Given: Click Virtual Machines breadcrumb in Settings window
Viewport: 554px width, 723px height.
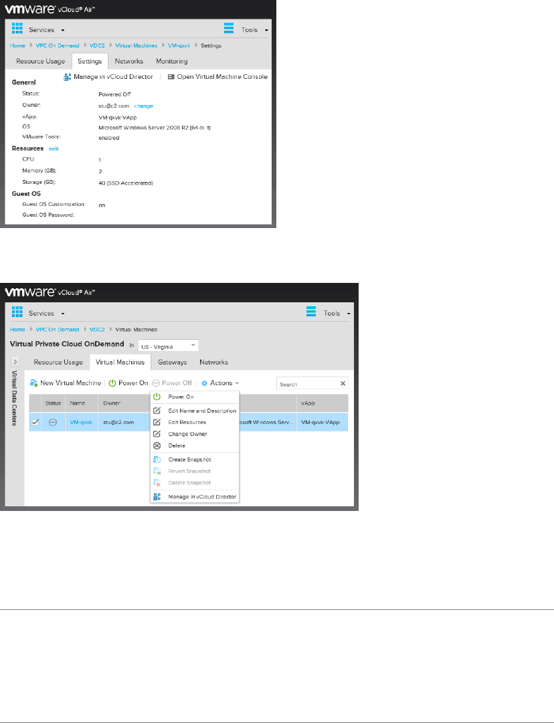Looking at the screenshot, I should [x=136, y=45].
